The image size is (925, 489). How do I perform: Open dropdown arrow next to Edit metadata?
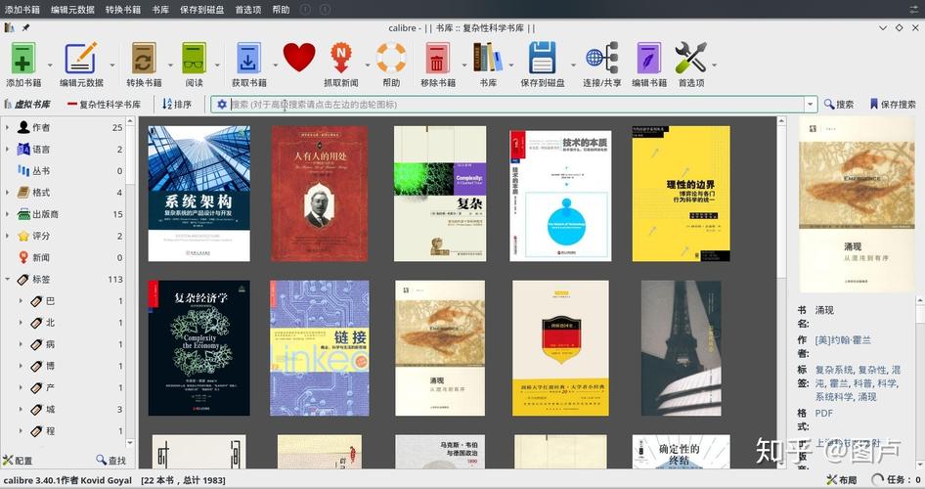pyautogui.click(x=112, y=65)
